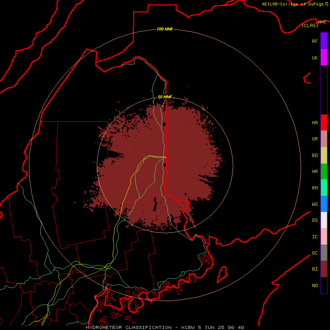Click the 5 JUN 25 date text

pos(212,327)
